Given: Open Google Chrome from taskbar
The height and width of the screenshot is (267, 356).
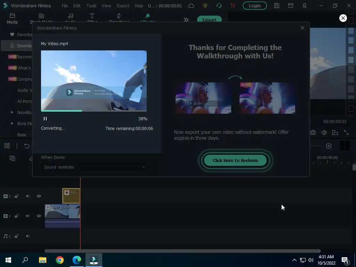Looking at the screenshot, I should (60, 260).
